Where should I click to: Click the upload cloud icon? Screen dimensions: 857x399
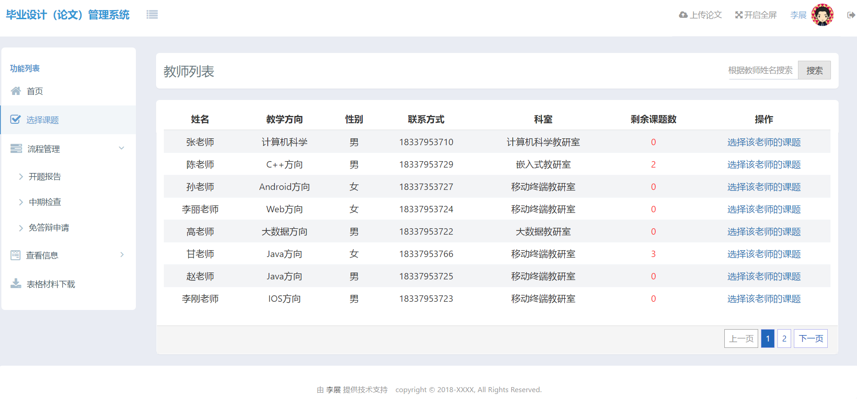683,15
